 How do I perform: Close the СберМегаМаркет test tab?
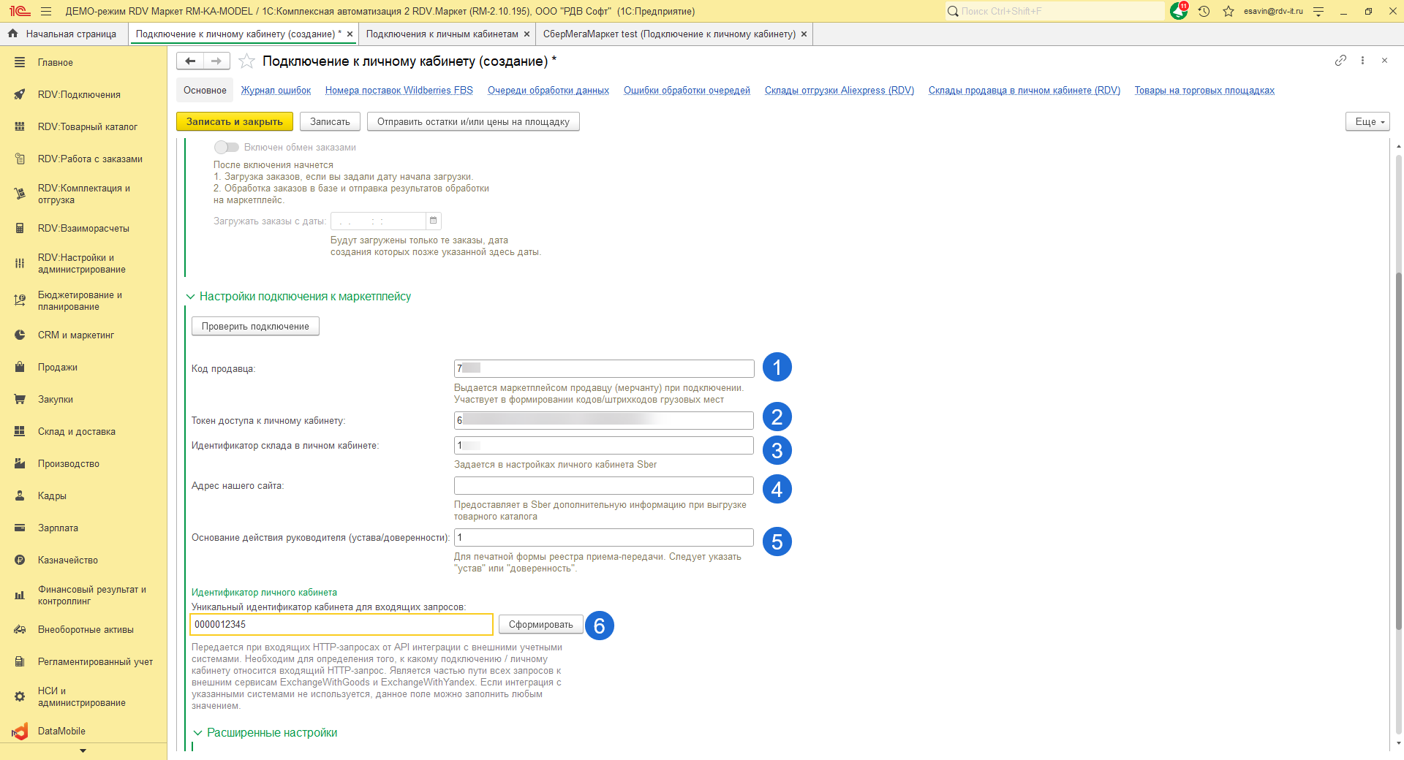tap(804, 34)
